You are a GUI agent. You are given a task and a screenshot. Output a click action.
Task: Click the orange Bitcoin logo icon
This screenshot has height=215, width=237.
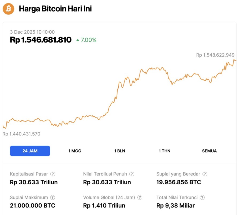pyautogui.click(x=8, y=9)
